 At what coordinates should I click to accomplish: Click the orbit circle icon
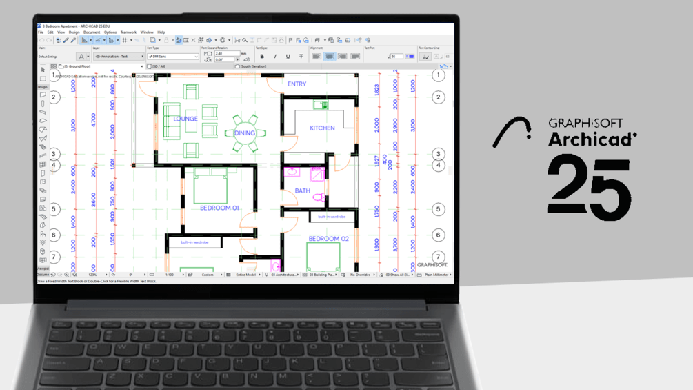pyautogui.click(x=222, y=40)
